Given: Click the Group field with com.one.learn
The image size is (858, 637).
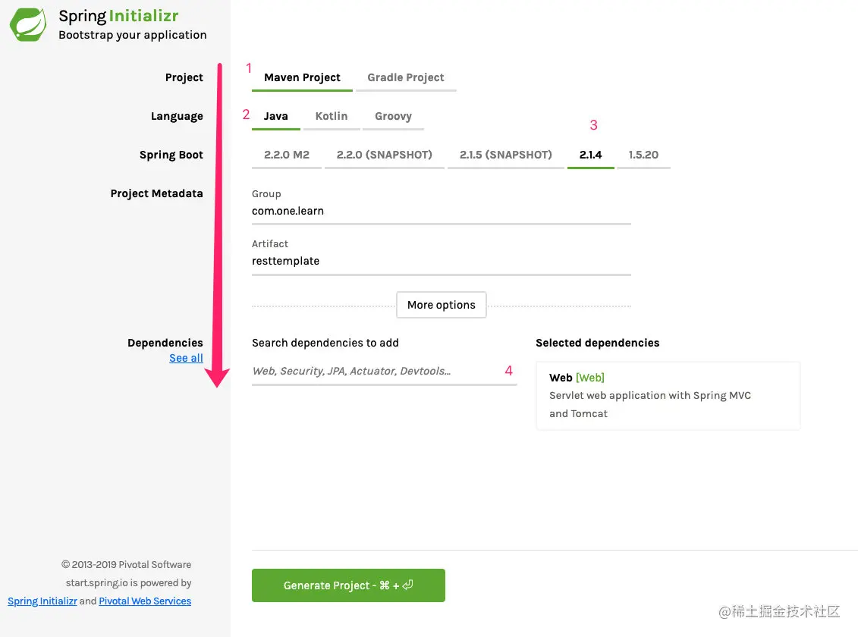Looking at the screenshot, I should point(441,211).
